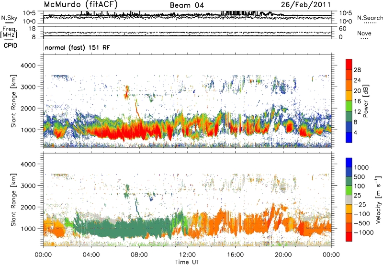Viewport: 383px width, 265px height.
Task: Click the "Power [dB]" colorbar title
Action: (366, 101)
